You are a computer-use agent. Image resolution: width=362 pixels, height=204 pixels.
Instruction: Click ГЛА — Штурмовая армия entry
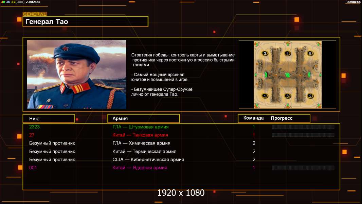tap(141, 127)
